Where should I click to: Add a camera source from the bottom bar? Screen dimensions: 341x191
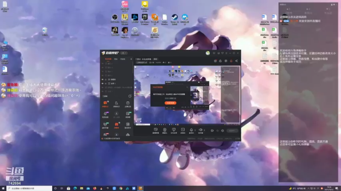click(x=165, y=131)
